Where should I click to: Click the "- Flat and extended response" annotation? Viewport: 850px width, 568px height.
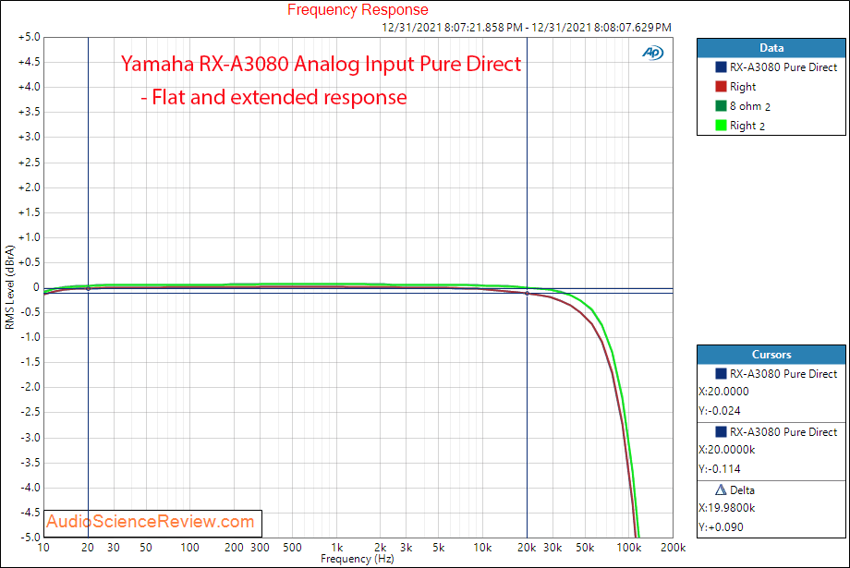pos(273,98)
